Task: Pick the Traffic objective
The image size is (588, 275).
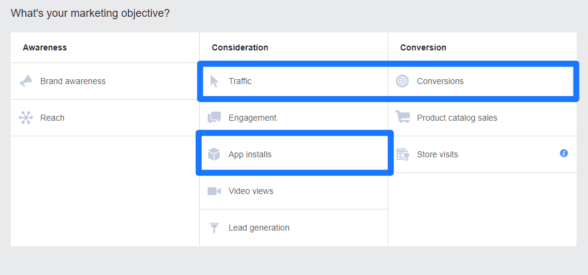Action: [240, 81]
